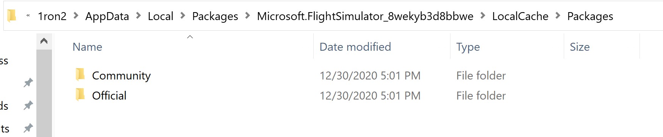Click the bottom pin icon in sidebar
This screenshot has width=663, height=137.
[x=28, y=128]
